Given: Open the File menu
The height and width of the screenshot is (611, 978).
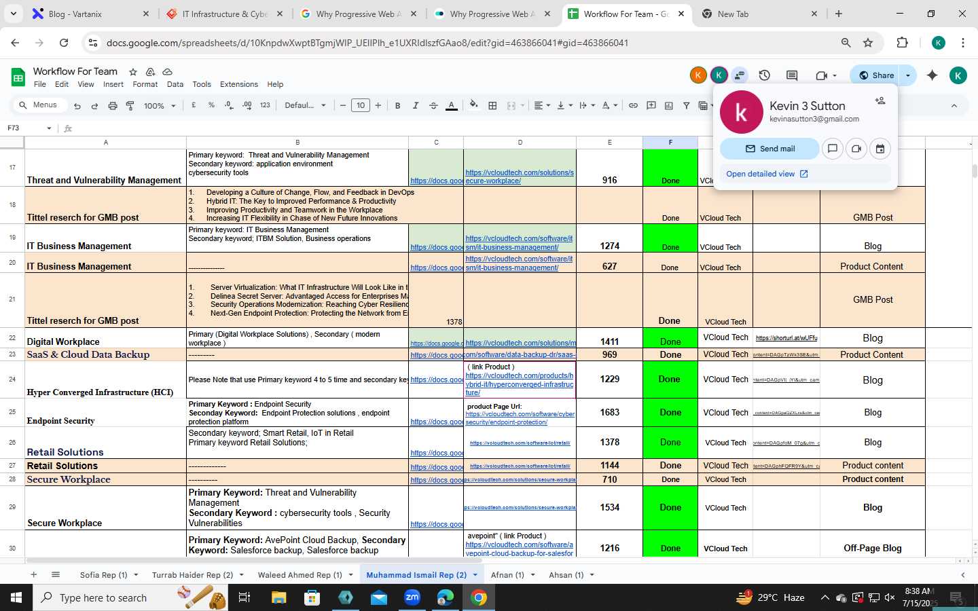Looking at the screenshot, I should (40, 84).
